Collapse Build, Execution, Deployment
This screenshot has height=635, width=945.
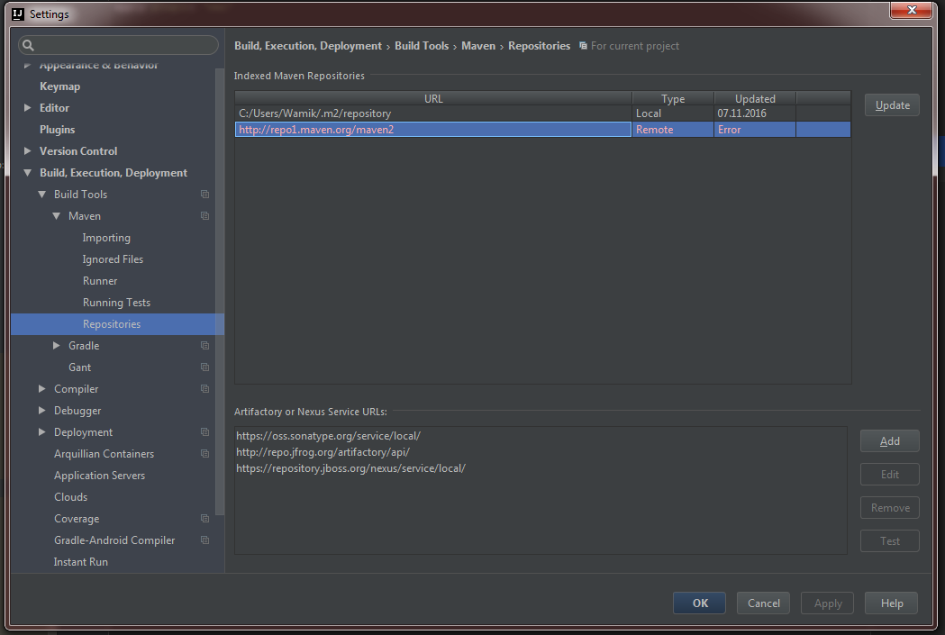tap(27, 173)
